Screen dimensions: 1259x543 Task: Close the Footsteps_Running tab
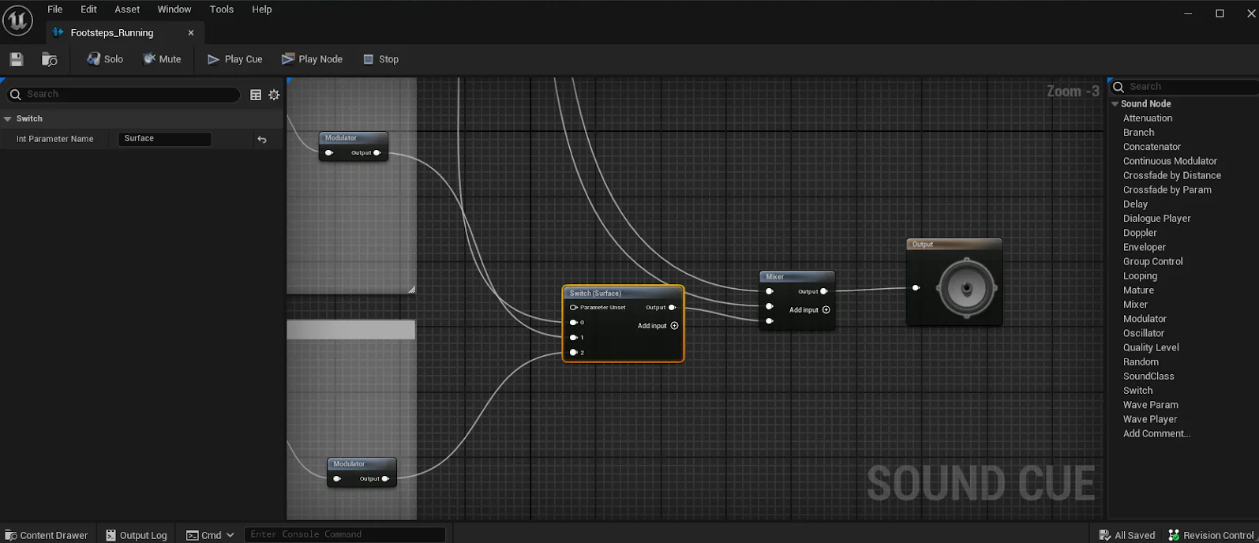(x=191, y=33)
